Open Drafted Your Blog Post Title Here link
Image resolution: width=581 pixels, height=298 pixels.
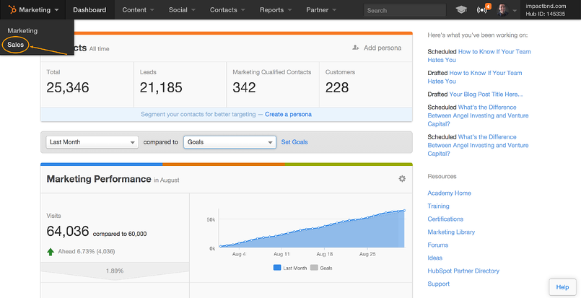point(486,94)
